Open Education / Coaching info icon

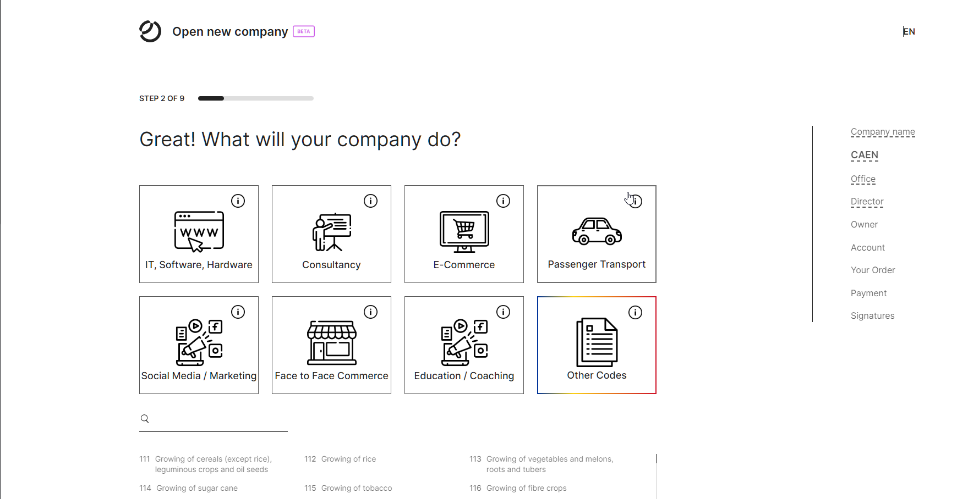click(x=503, y=312)
